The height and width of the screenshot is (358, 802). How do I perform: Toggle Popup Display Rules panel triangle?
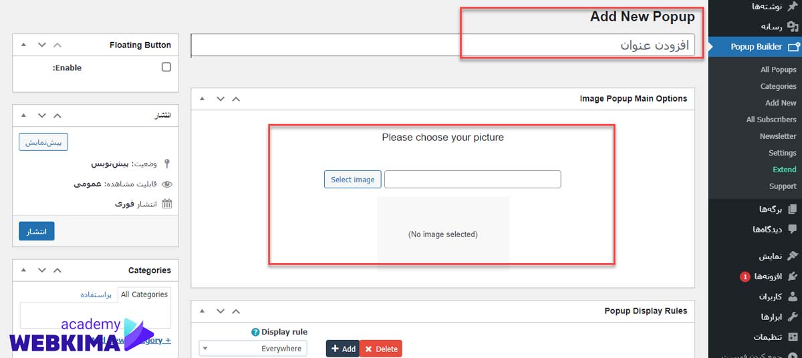click(x=203, y=311)
